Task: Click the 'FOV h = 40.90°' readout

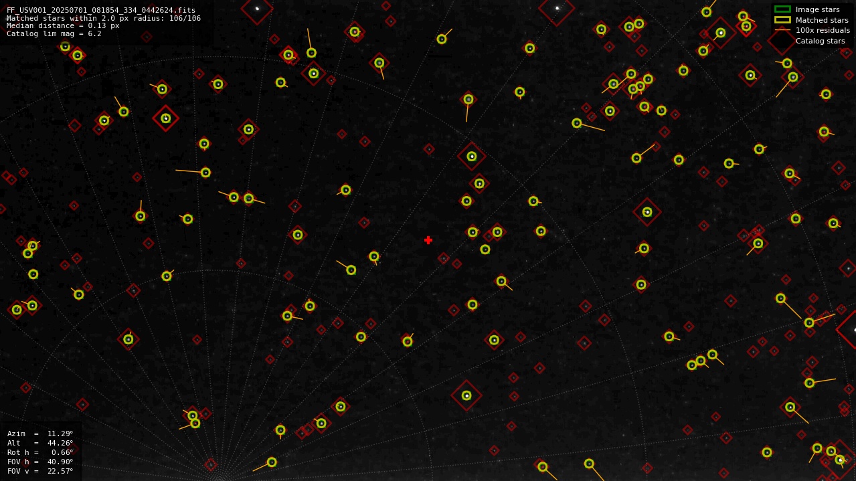Action: [x=40, y=462]
